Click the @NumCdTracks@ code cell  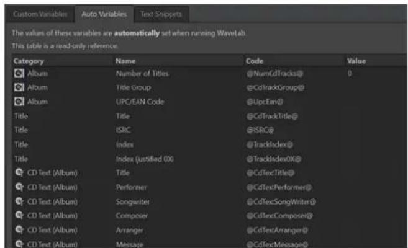[x=274, y=74]
